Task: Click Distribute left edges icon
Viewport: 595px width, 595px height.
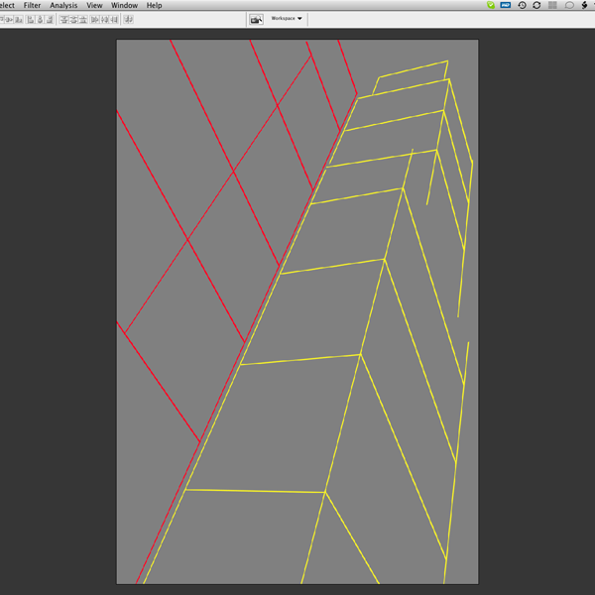Action: click(x=94, y=20)
